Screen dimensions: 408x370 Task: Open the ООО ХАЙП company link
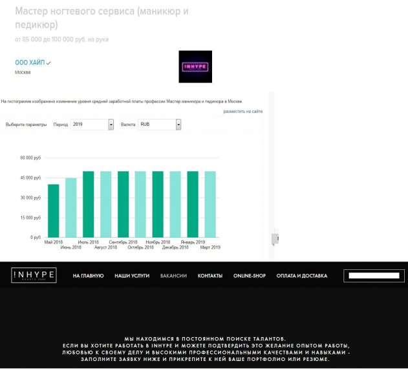[x=29, y=63]
